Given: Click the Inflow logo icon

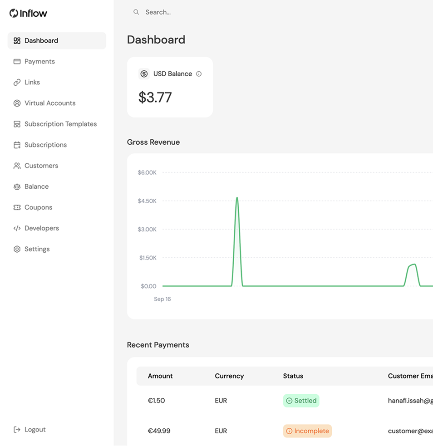Looking at the screenshot, I should (14, 13).
